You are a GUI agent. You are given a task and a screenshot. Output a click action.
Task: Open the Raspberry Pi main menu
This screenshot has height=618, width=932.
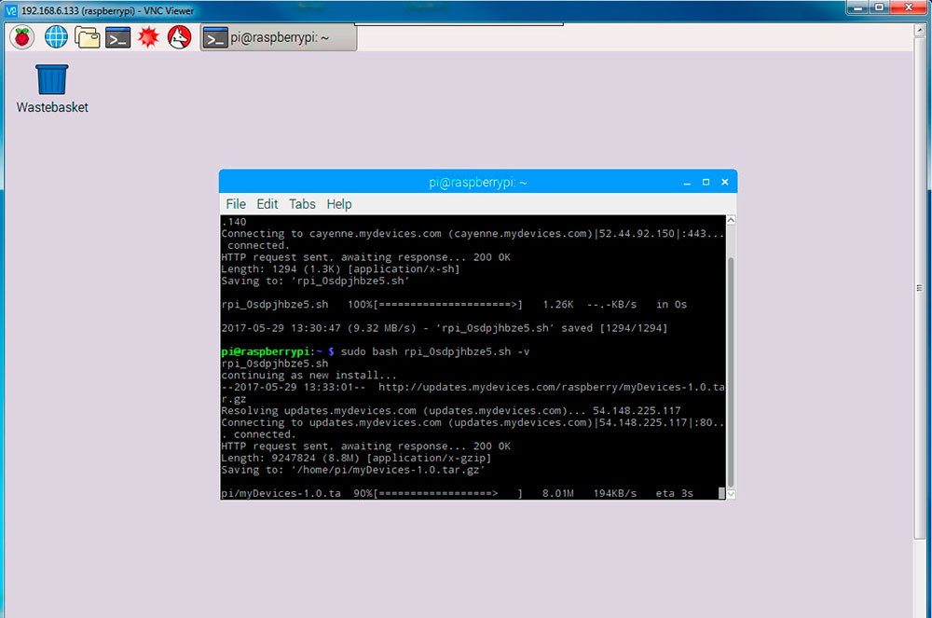(22, 37)
